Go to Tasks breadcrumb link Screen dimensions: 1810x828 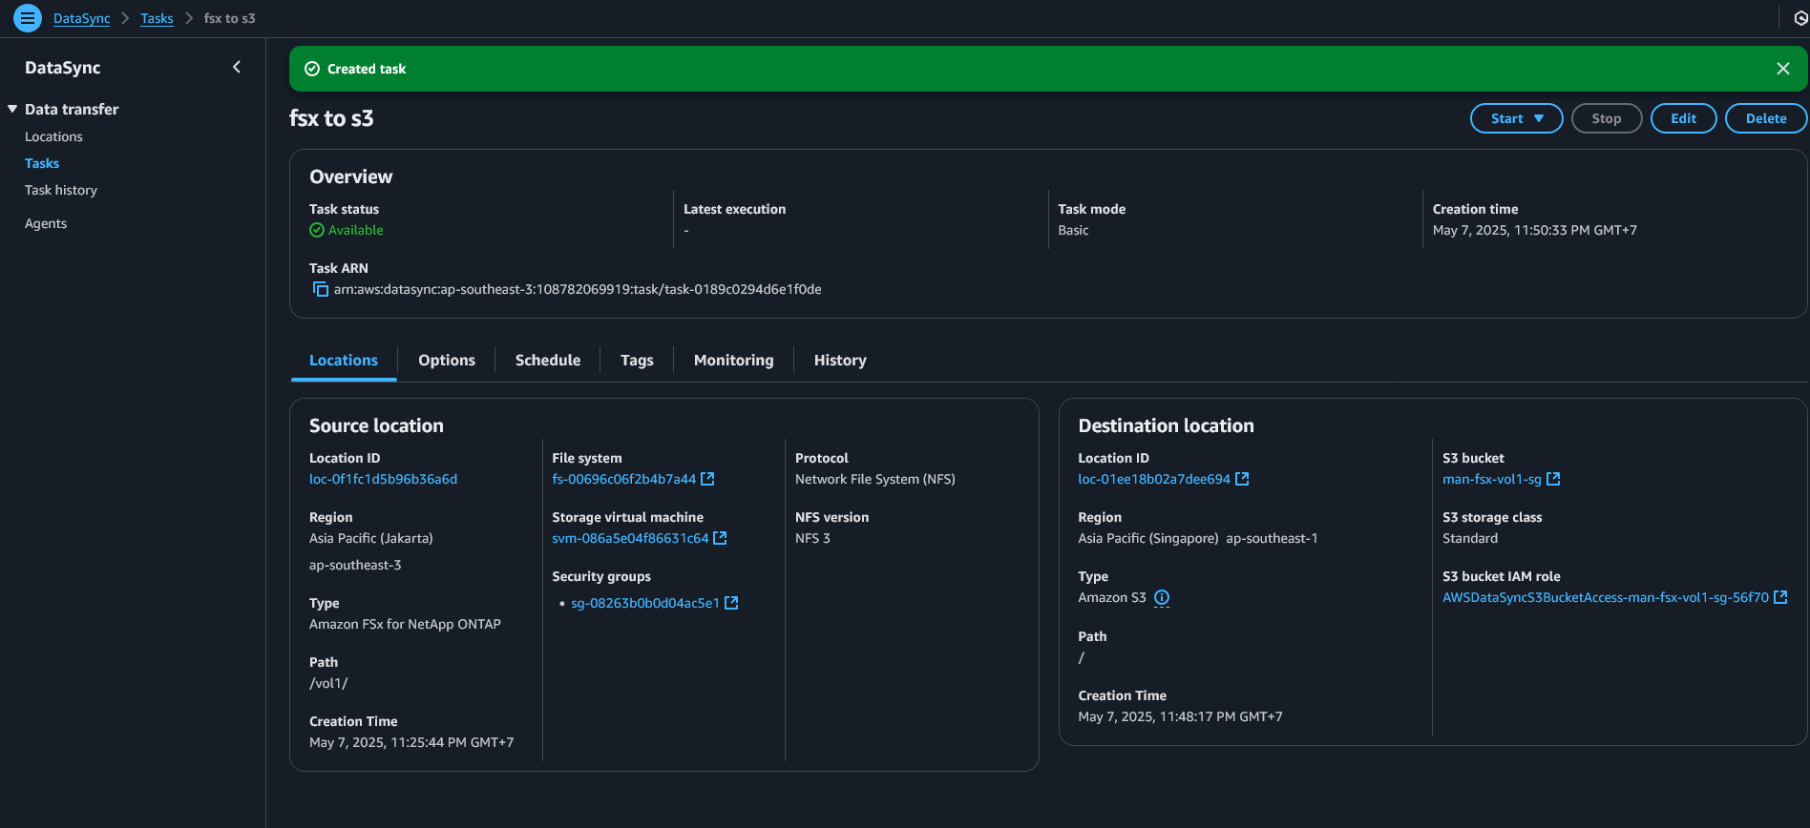(x=157, y=18)
